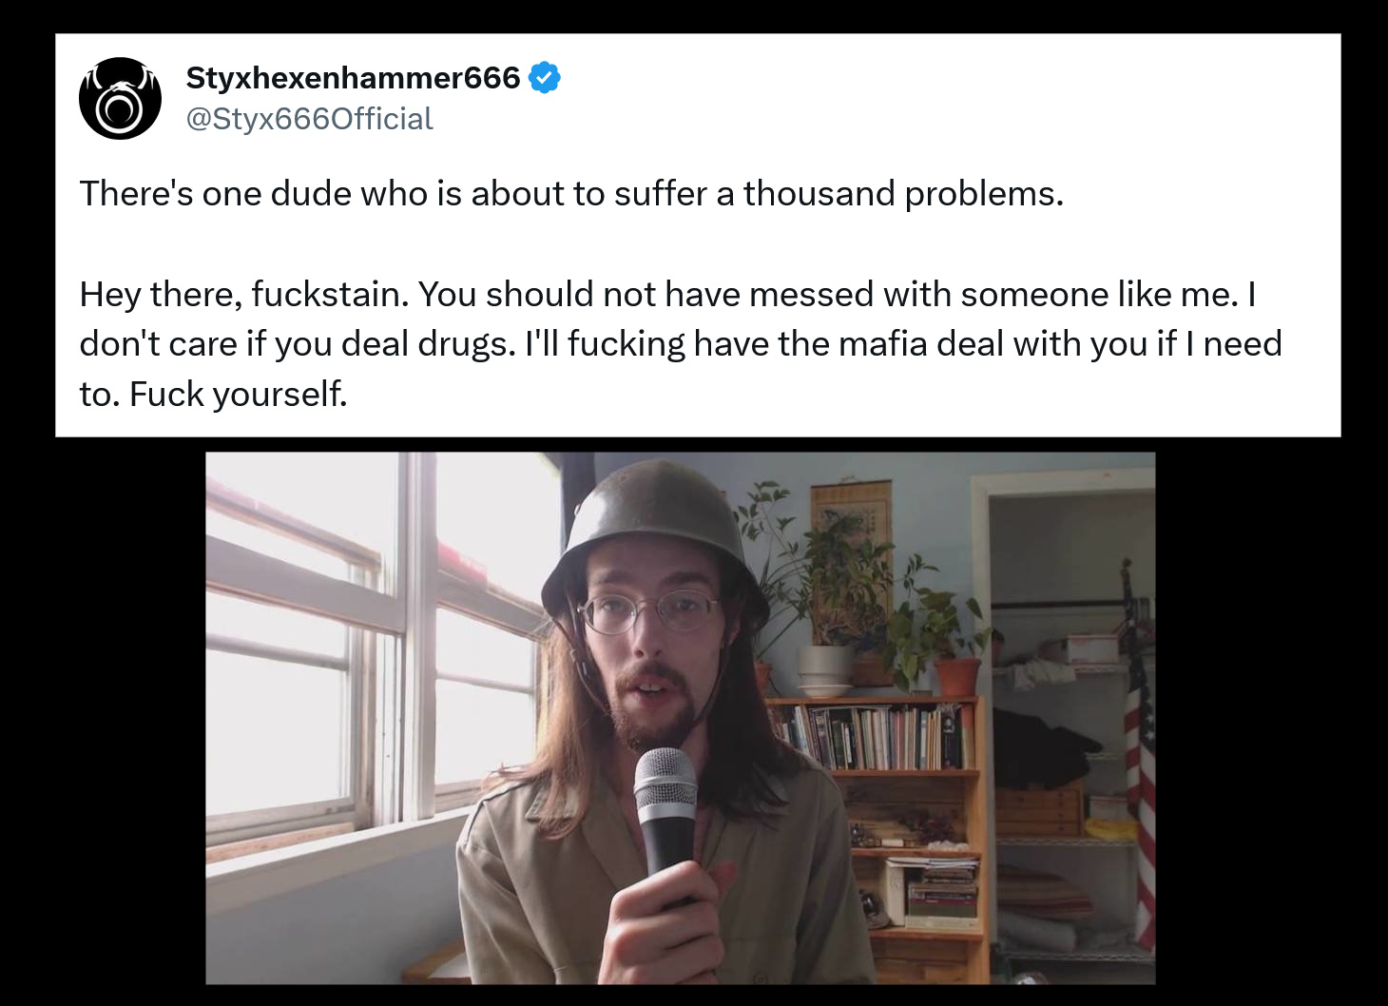
Task: Click the terracotta orange plant pot
Action: 957,676
